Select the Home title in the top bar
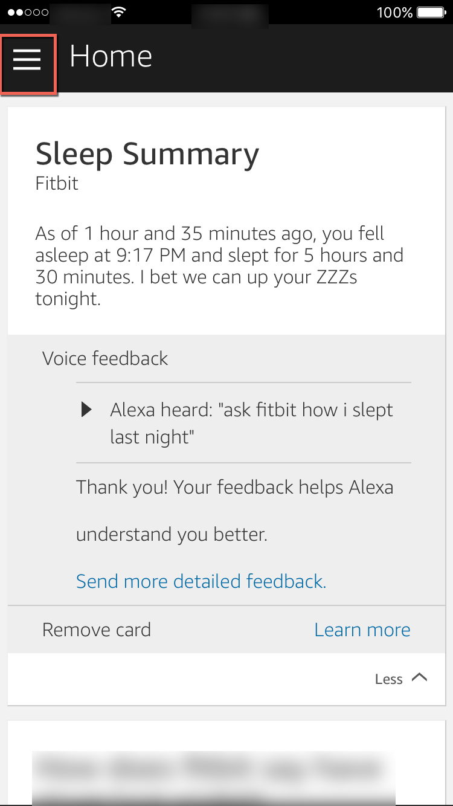The image size is (453, 806). (111, 56)
